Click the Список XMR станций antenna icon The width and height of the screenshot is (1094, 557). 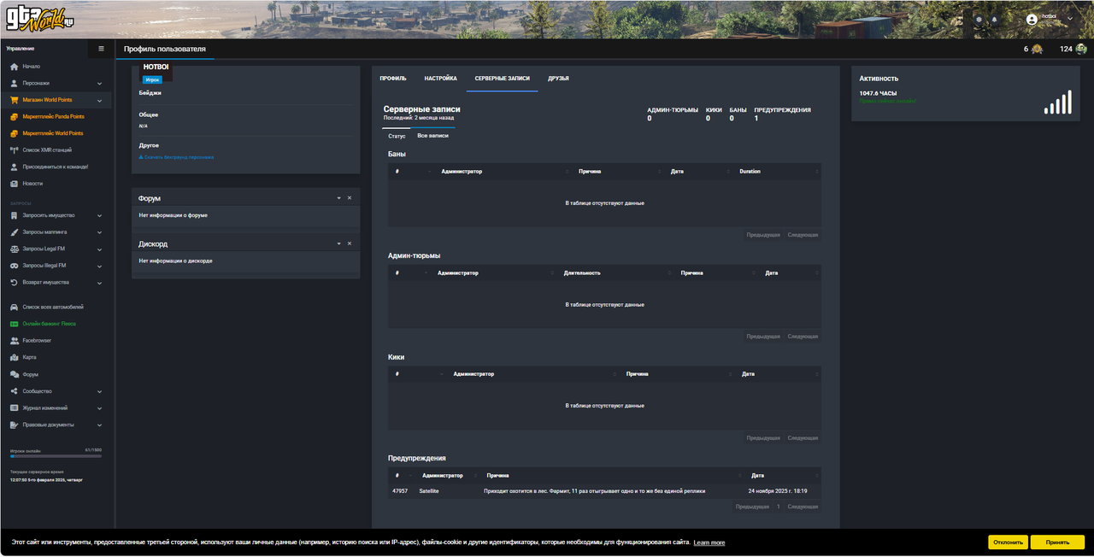pos(14,150)
